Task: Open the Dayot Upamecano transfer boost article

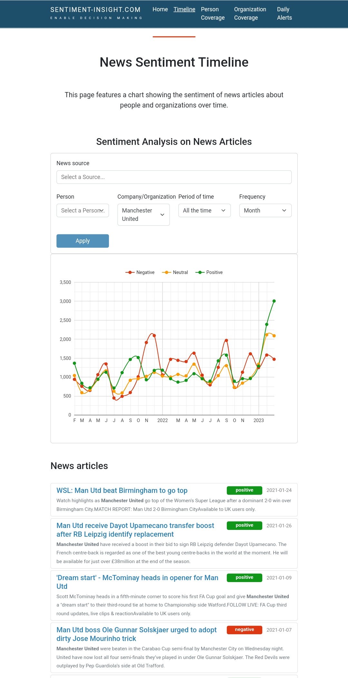Action: [135, 530]
